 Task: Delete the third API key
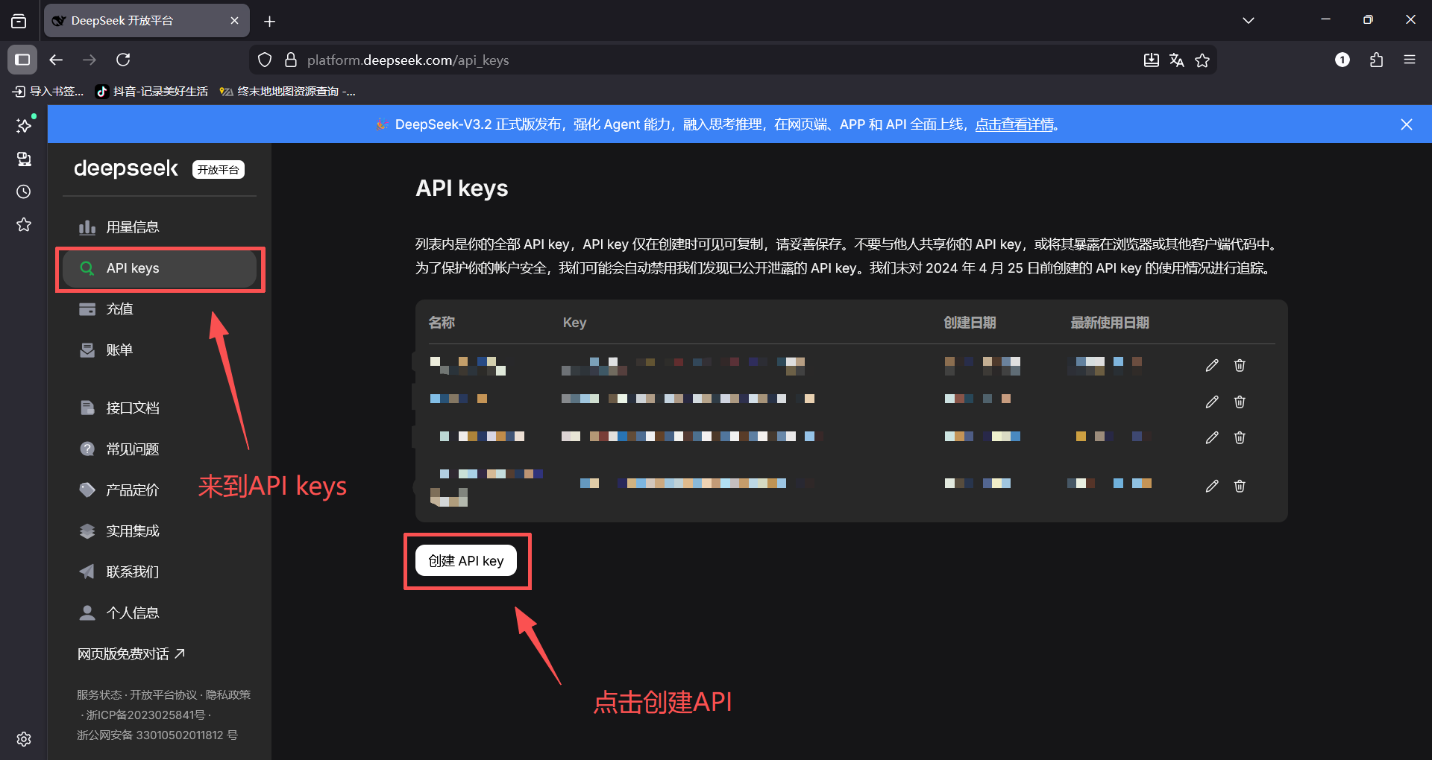(1240, 437)
